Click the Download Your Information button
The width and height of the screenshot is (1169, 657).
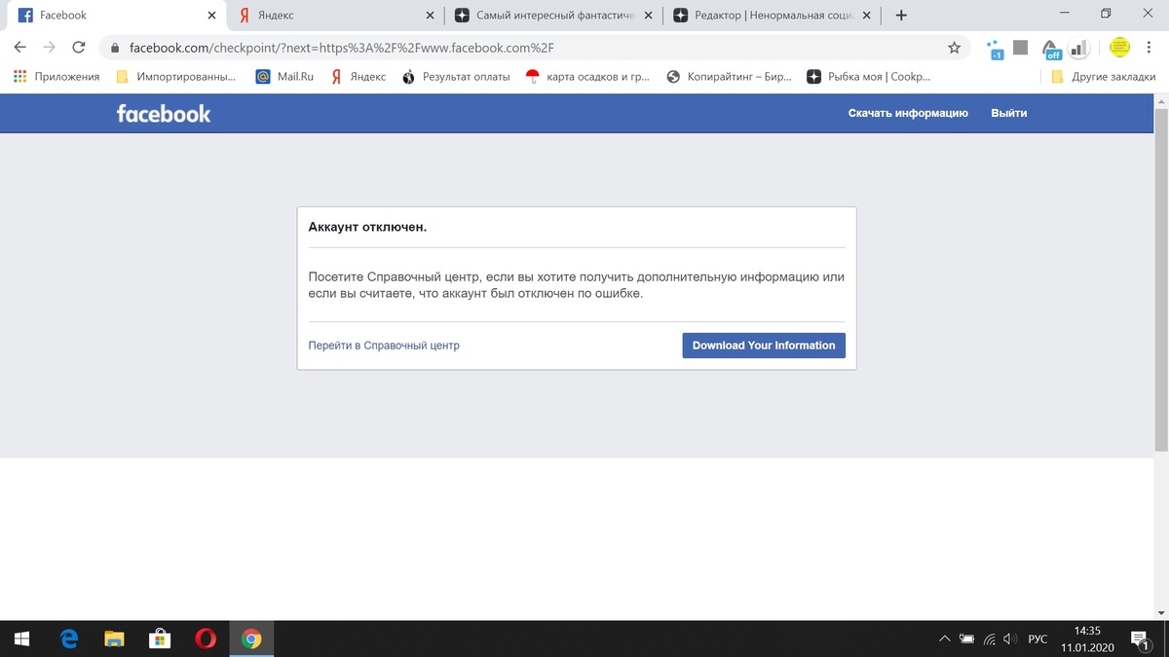pyautogui.click(x=764, y=346)
